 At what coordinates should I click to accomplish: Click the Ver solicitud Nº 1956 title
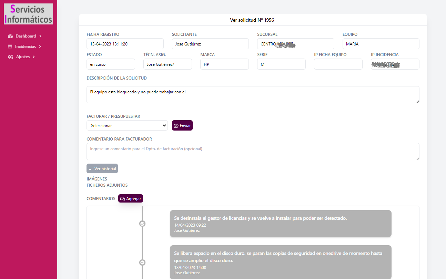click(x=252, y=20)
